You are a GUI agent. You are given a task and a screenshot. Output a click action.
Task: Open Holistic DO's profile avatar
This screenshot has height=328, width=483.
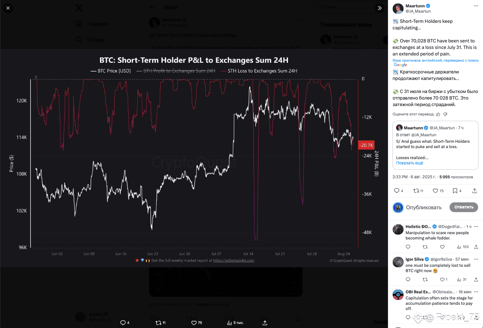click(398, 229)
